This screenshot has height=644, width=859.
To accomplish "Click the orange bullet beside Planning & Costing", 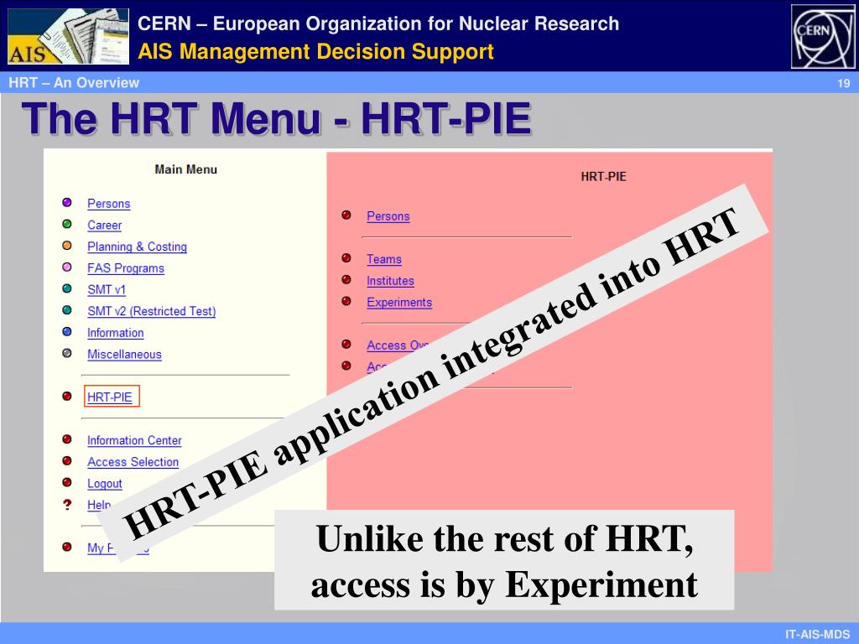I will tap(67, 246).
